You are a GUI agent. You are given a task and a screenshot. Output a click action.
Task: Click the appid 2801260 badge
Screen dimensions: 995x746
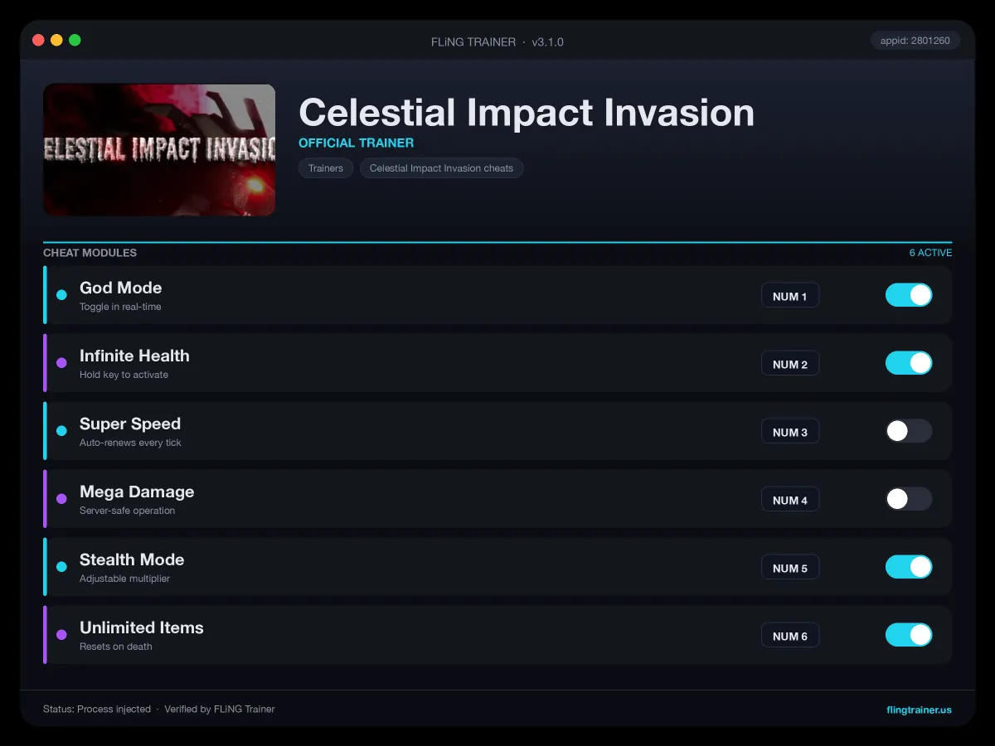click(915, 41)
